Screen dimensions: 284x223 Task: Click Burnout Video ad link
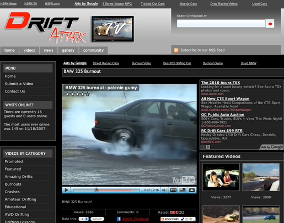click(x=141, y=63)
